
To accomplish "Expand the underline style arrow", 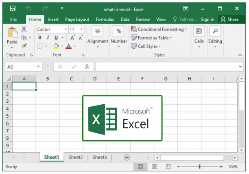I will click(62, 38).
